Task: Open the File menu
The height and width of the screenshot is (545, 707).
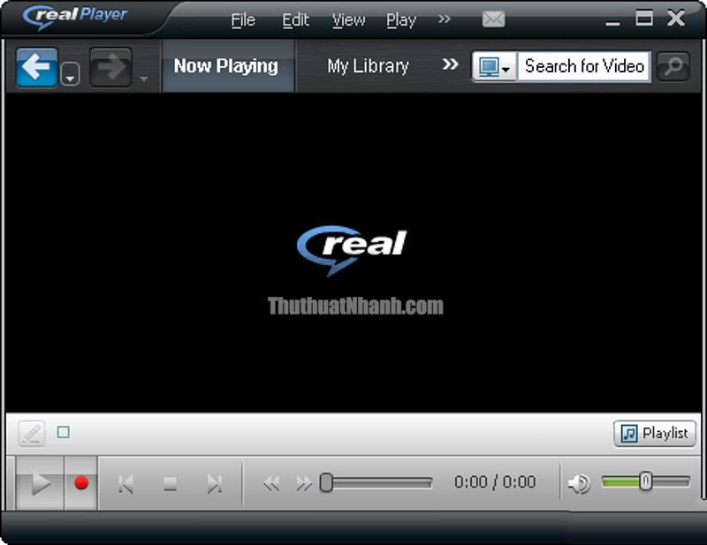Action: pyautogui.click(x=243, y=20)
